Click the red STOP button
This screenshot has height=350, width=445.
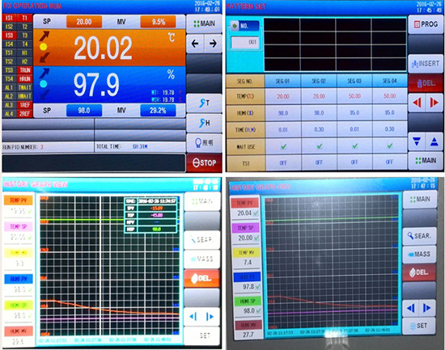click(x=205, y=162)
